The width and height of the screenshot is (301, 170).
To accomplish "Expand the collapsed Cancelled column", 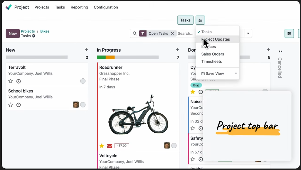I will 280,51.
